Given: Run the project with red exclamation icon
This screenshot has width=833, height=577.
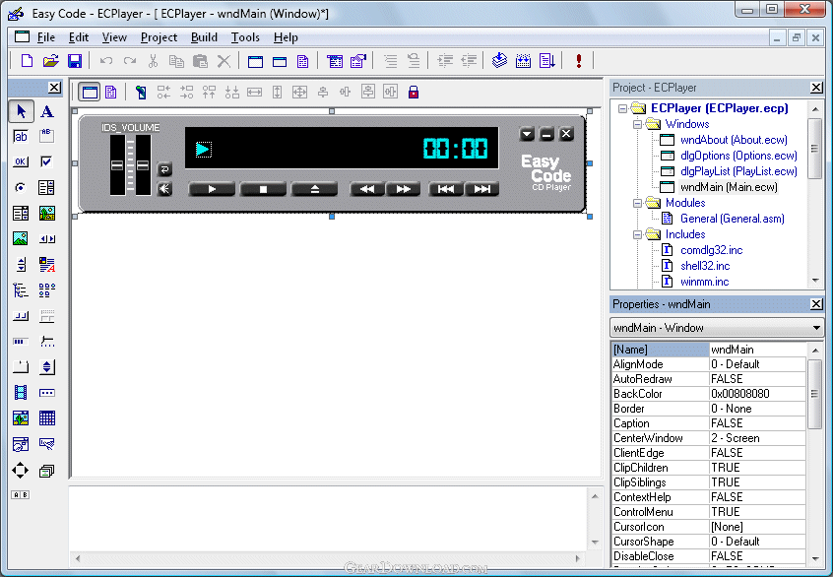Looking at the screenshot, I should point(579,61).
